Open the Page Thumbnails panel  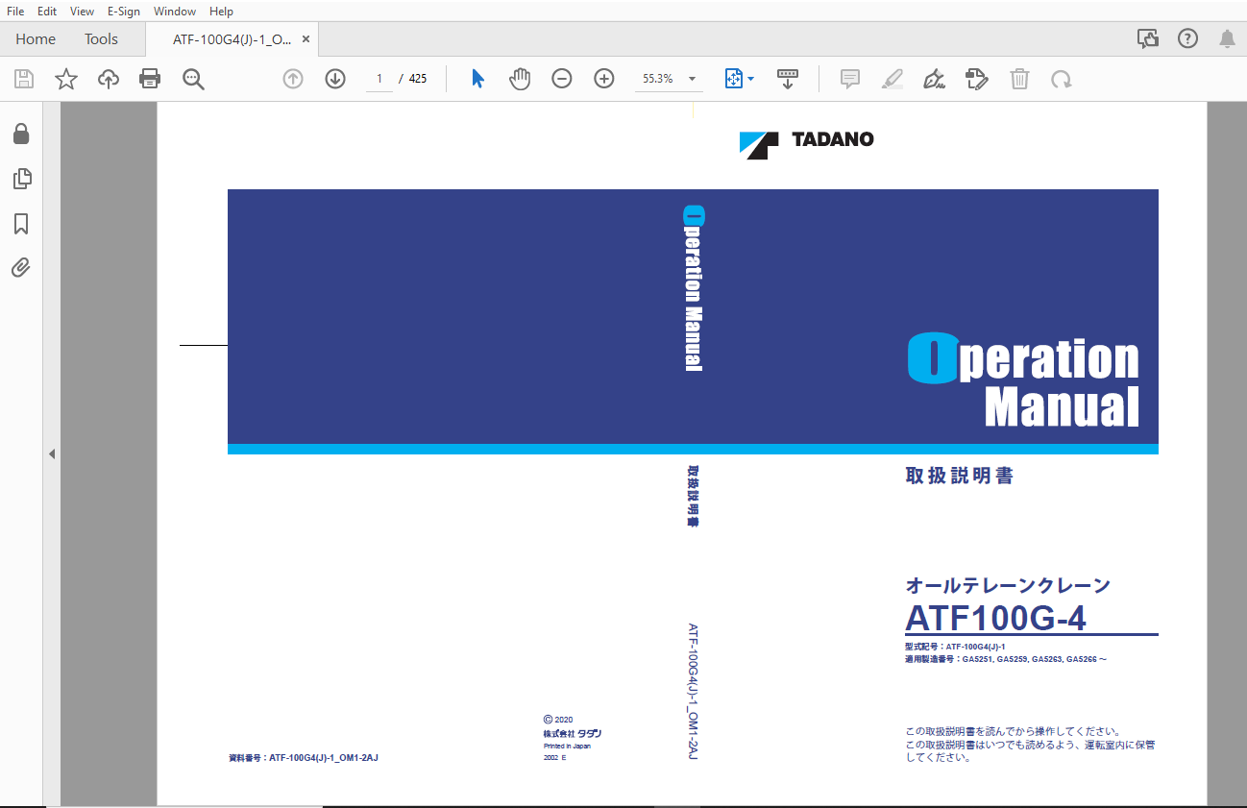21,179
